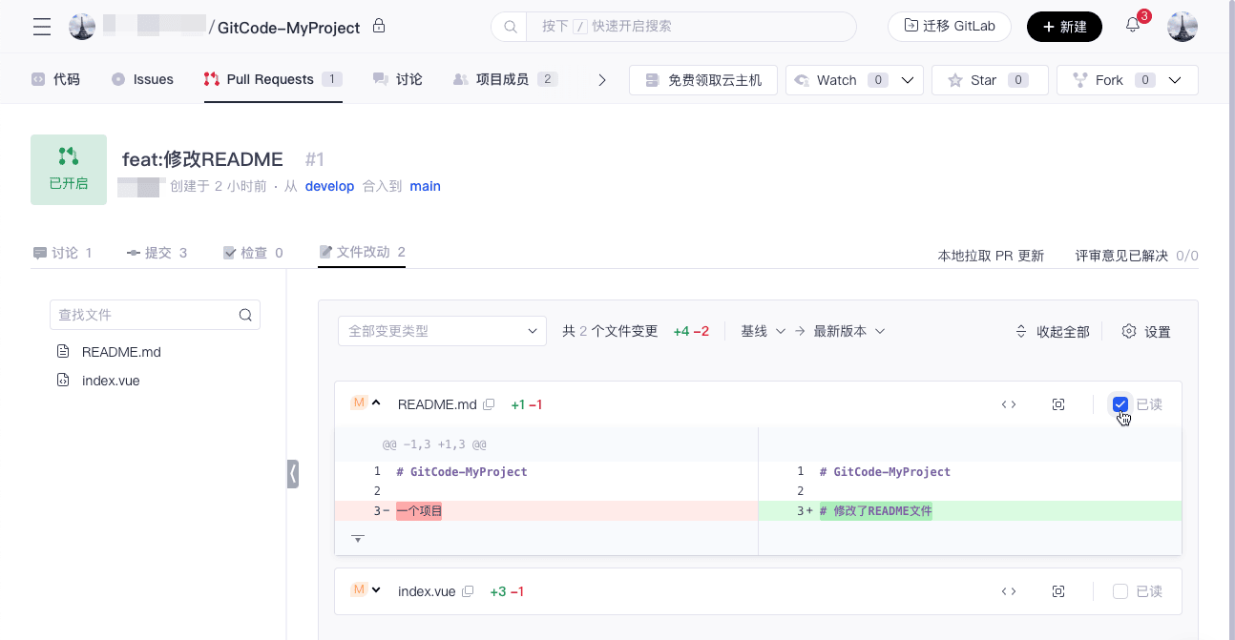View README.md source code icon

pos(1009,404)
